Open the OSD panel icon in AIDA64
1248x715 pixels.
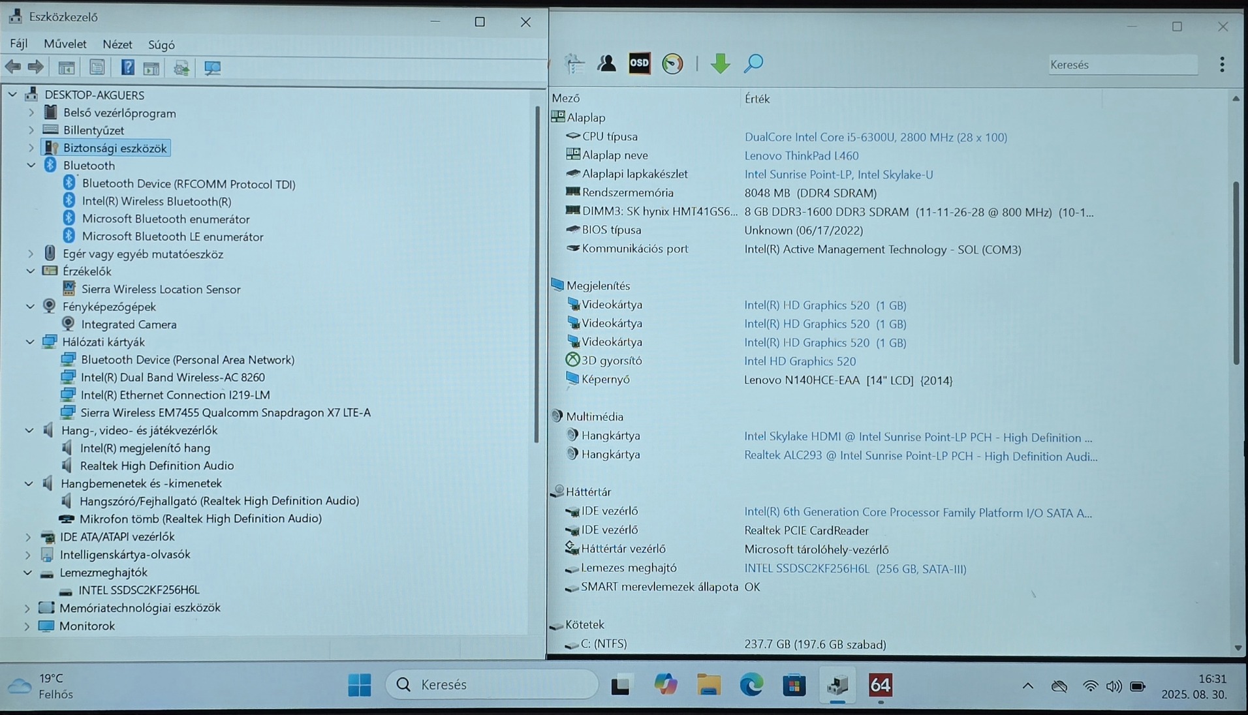(x=640, y=63)
